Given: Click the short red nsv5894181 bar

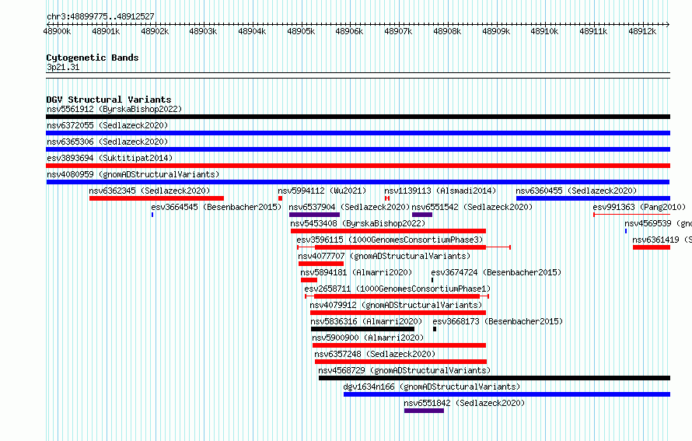Looking at the screenshot, I should [309, 280].
